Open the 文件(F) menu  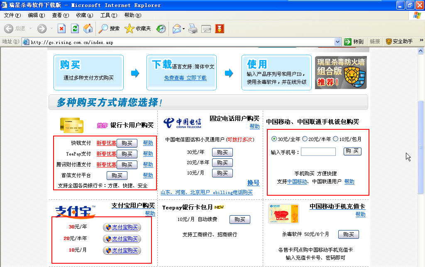click(x=12, y=15)
